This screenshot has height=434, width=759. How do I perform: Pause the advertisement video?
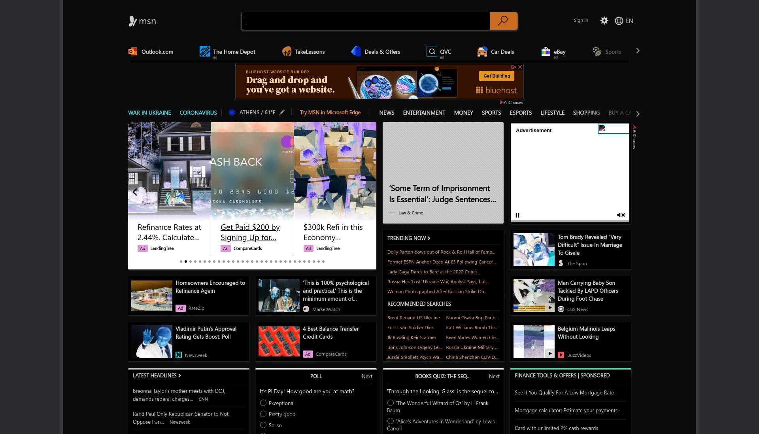point(517,215)
